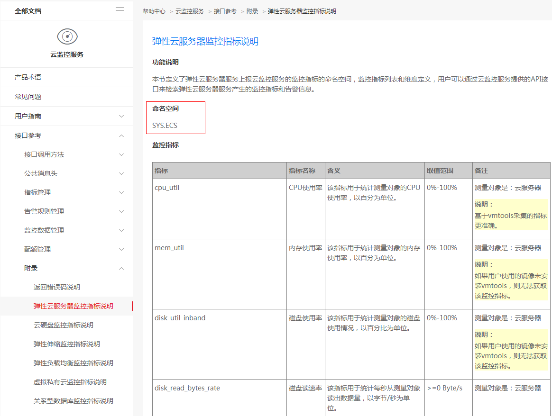Go to 附录 breadcrumb
This screenshot has height=416, width=552.
point(252,11)
